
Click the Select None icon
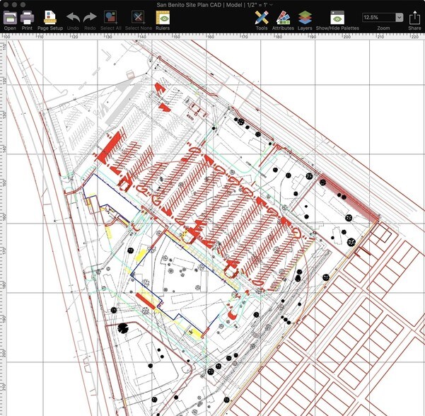pyautogui.click(x=138, y=18)
